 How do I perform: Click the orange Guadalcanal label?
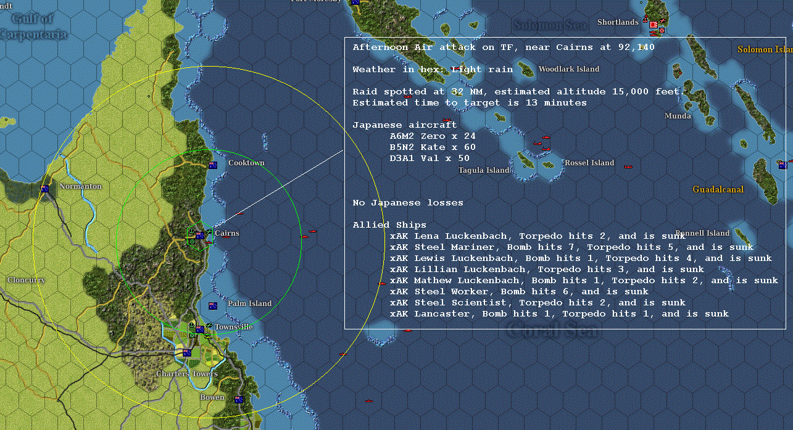coord(718,189)
